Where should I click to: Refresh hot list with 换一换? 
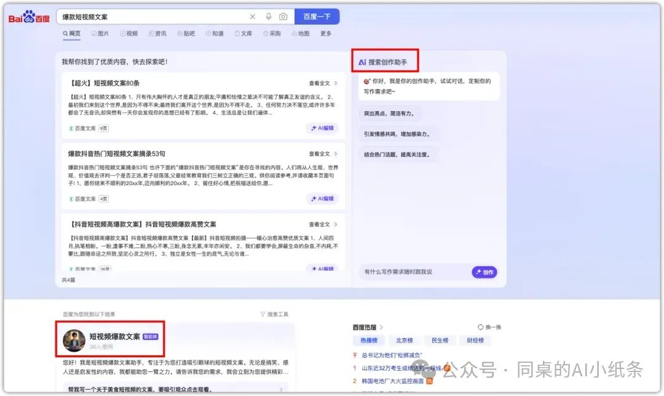point(489,327)
